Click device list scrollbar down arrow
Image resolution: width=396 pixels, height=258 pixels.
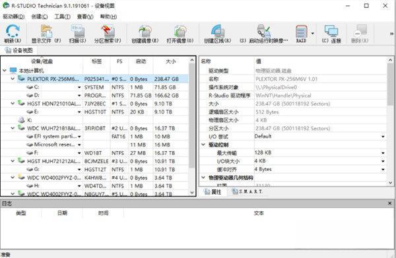click(x=192, y=193)
